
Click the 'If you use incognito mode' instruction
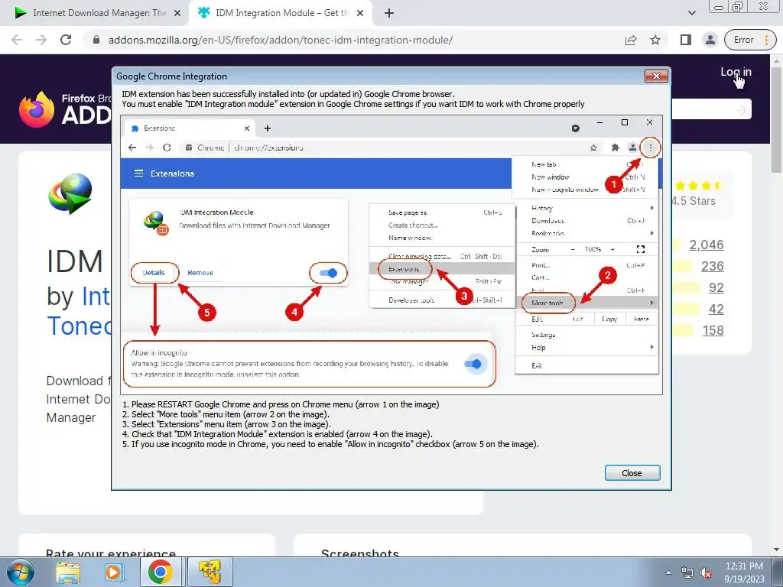click(330, 444)
